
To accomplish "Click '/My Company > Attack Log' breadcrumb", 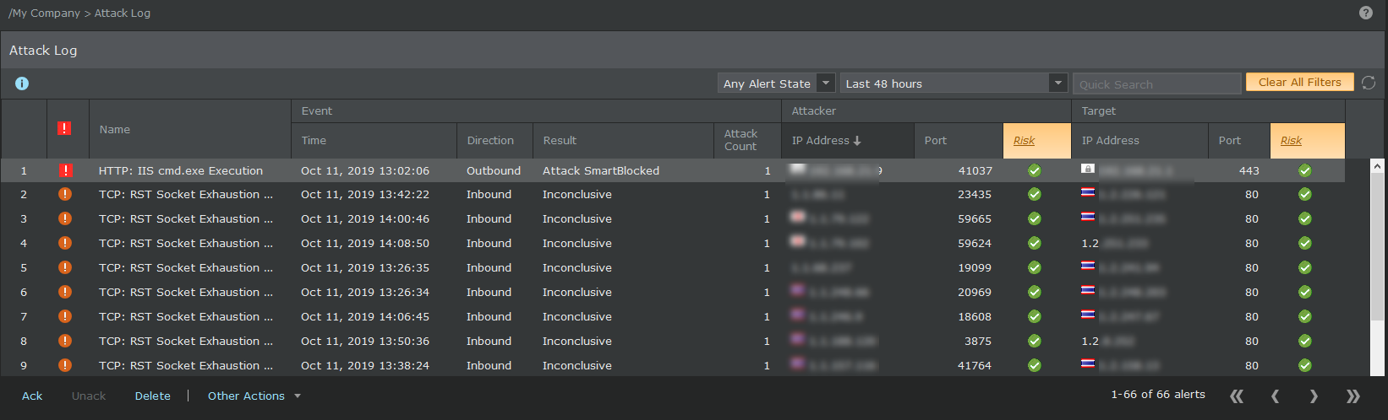I will click(x=79, y=13).
